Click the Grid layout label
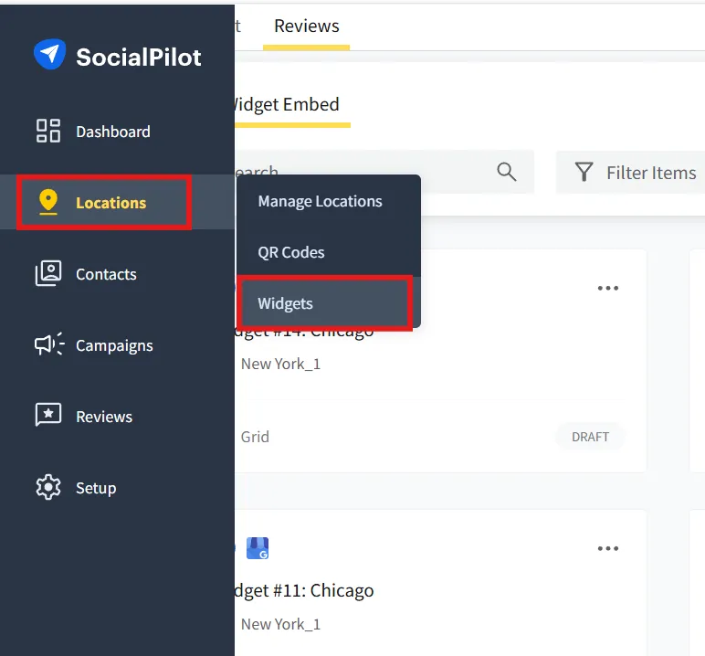This screenshot has width=705, height=656. pyautogui.click(x=255, y=437)
